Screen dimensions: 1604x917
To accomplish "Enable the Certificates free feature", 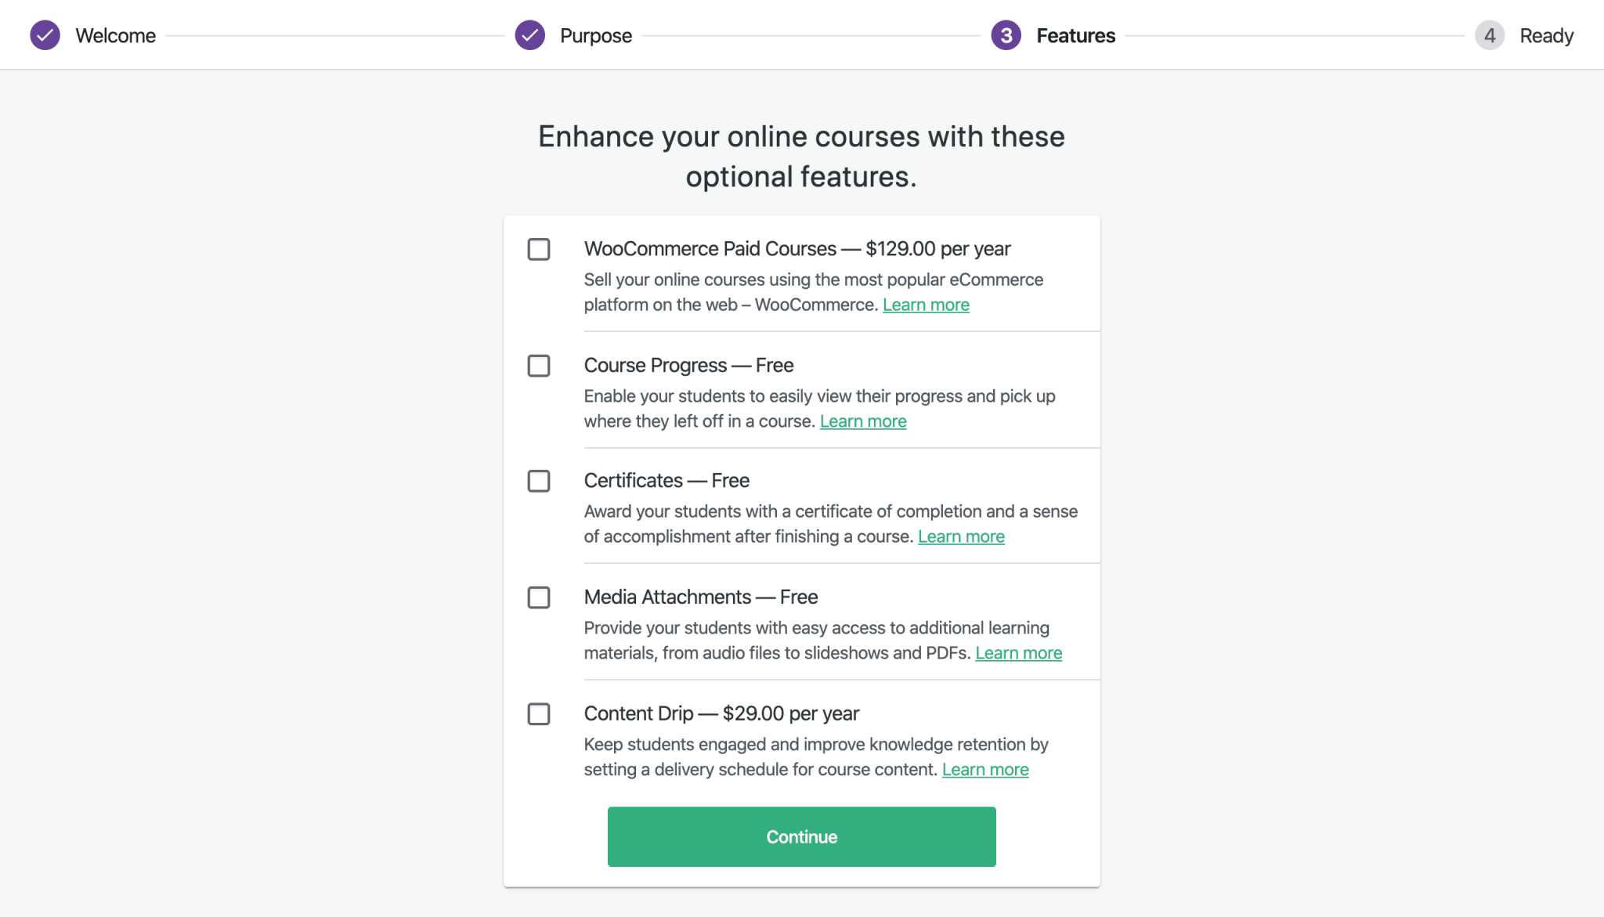I will pos(539,481).
